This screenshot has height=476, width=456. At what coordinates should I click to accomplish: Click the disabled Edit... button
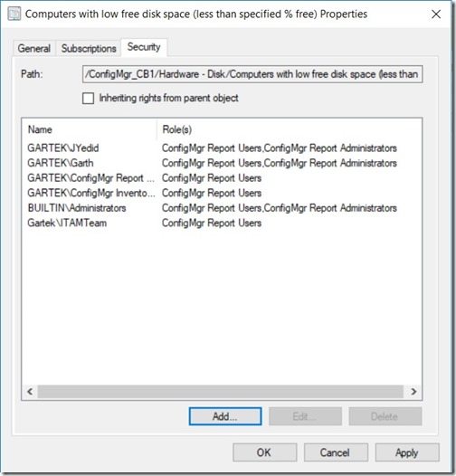click(305, 416)
